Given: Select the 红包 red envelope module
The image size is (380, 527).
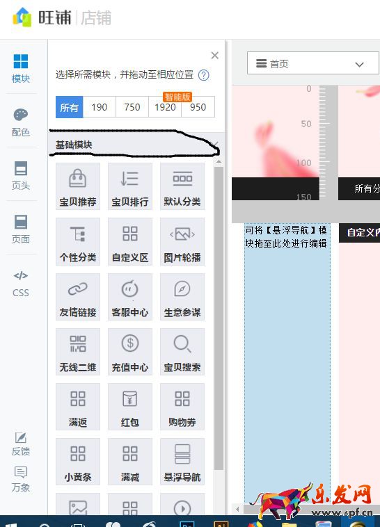Looking at the screenshot, I should pos(130,407).
